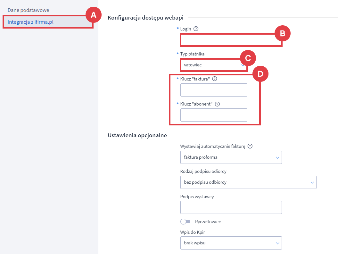
Task: Expand the Wpis do Kpir dropdown
Action: pos(231,243)
